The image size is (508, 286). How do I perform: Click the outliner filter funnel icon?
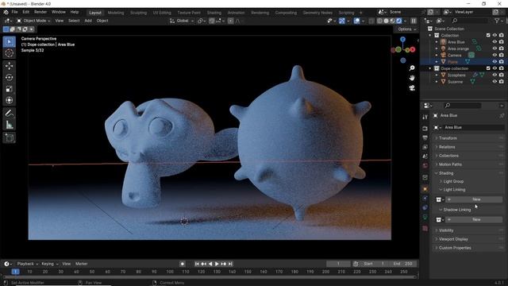[x=497, y=21]
